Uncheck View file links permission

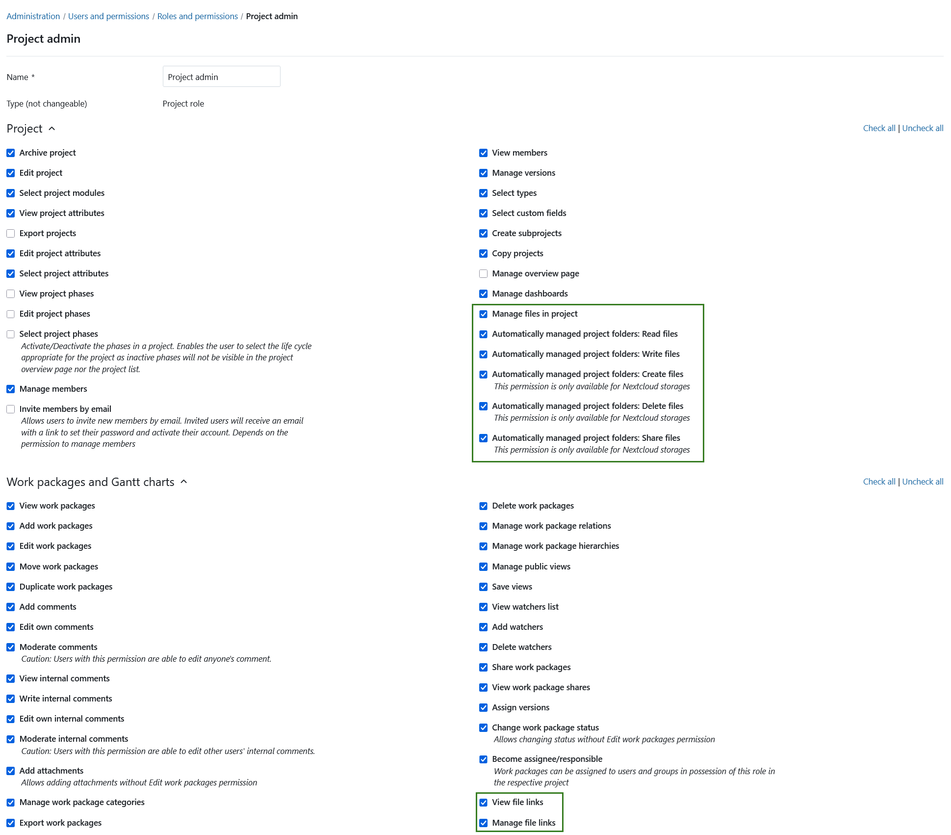[484, 803]
